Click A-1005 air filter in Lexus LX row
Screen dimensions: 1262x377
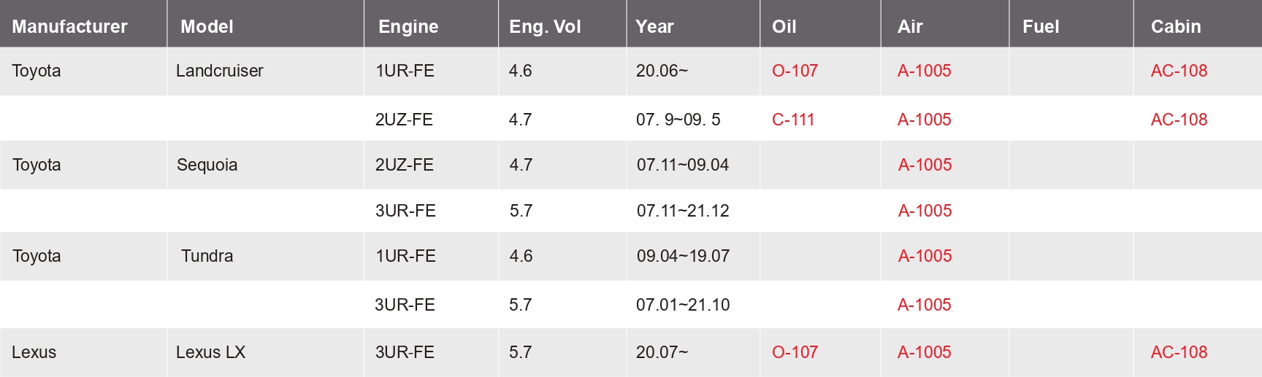924,352
